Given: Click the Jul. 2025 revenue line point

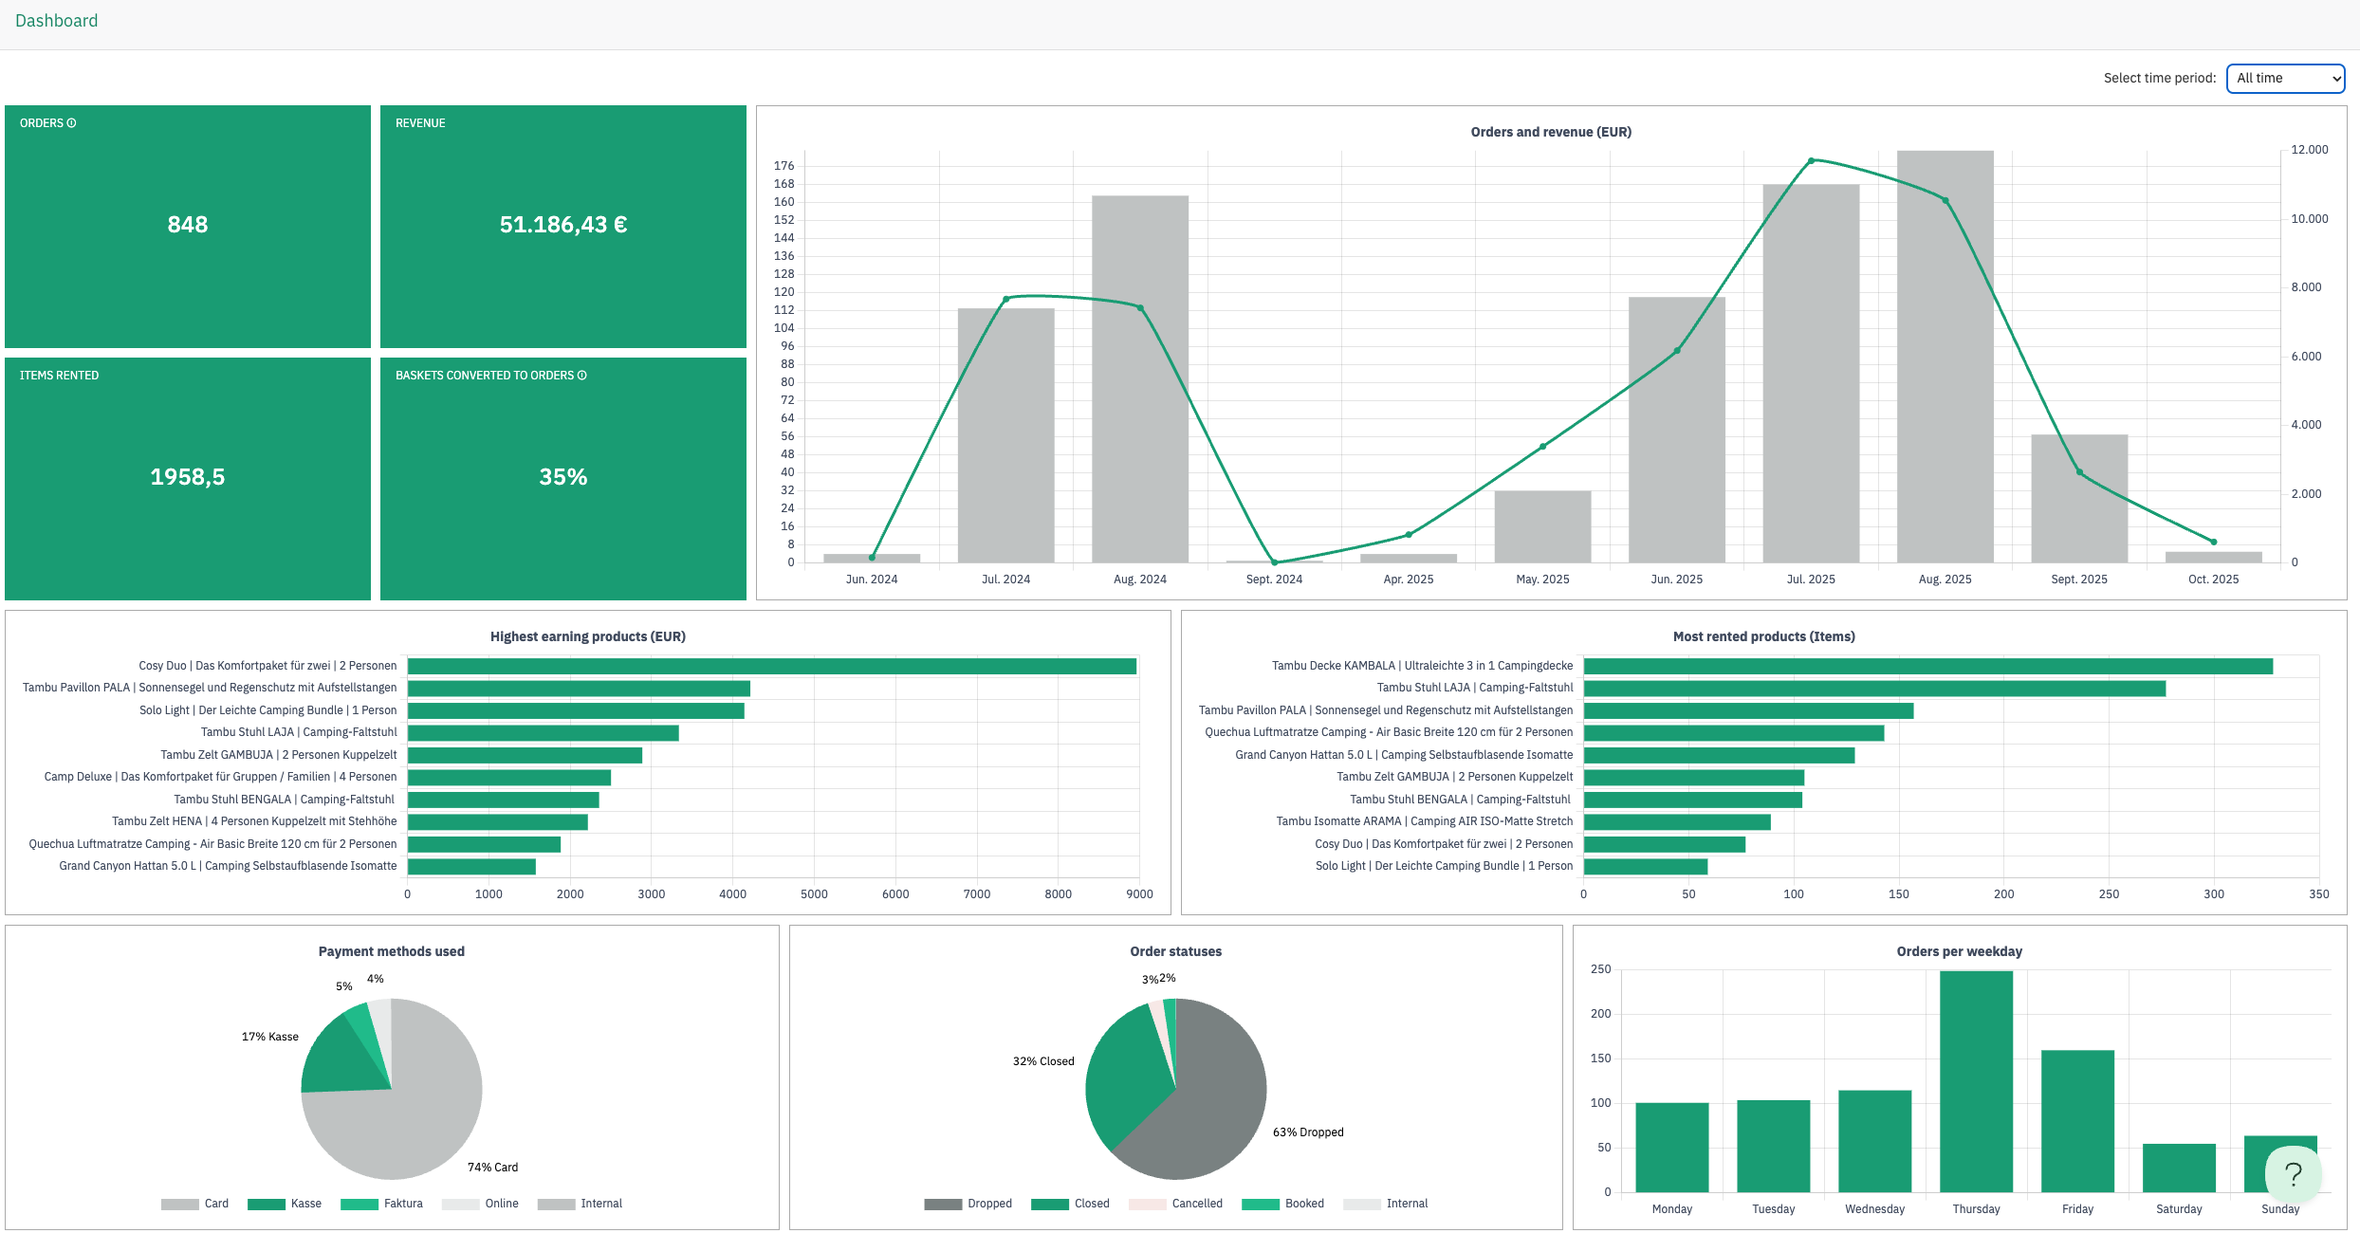Looking at the screenshot, I should click(x=1811, y=161).
